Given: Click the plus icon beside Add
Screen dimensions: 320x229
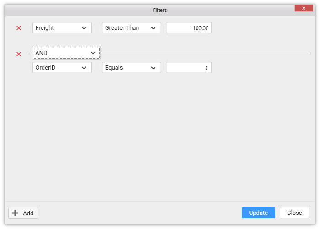Looking at the screenshot, I should pos(15,213).
